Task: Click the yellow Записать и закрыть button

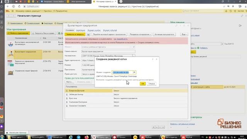Action: (75, 34)
